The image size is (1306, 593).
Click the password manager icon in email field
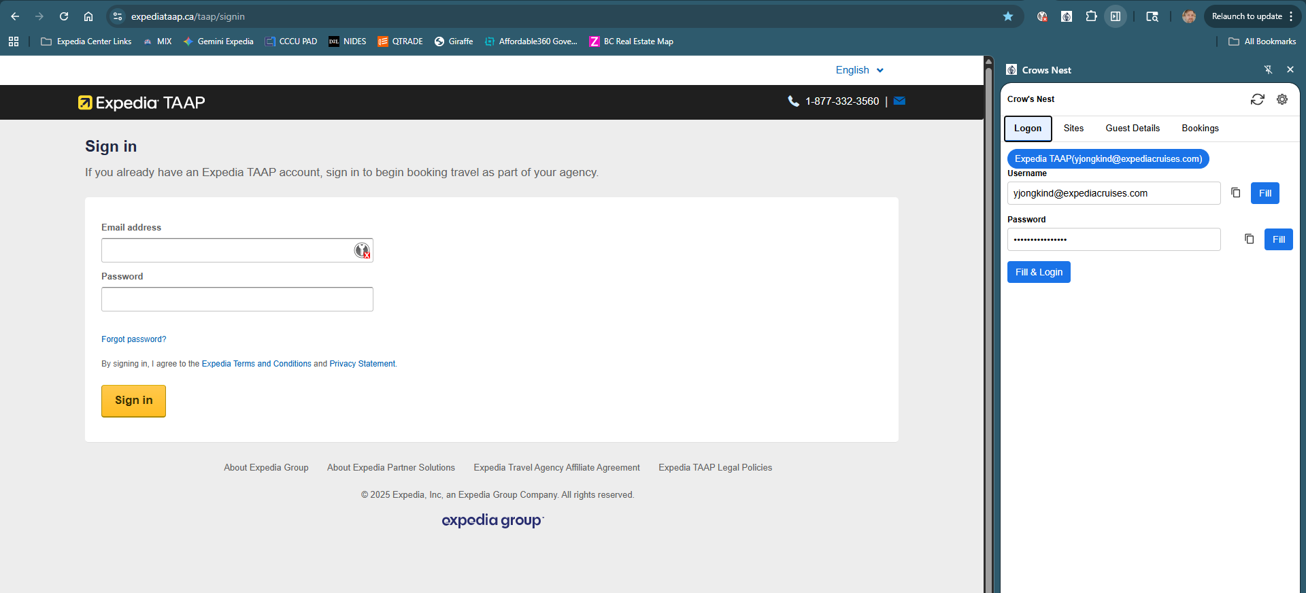point(362,251)
